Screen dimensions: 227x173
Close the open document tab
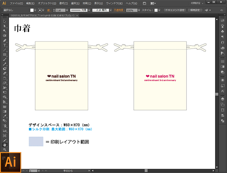coord(77,15)
